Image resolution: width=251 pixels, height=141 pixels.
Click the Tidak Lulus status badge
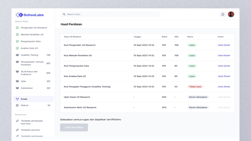coord(195,87)
